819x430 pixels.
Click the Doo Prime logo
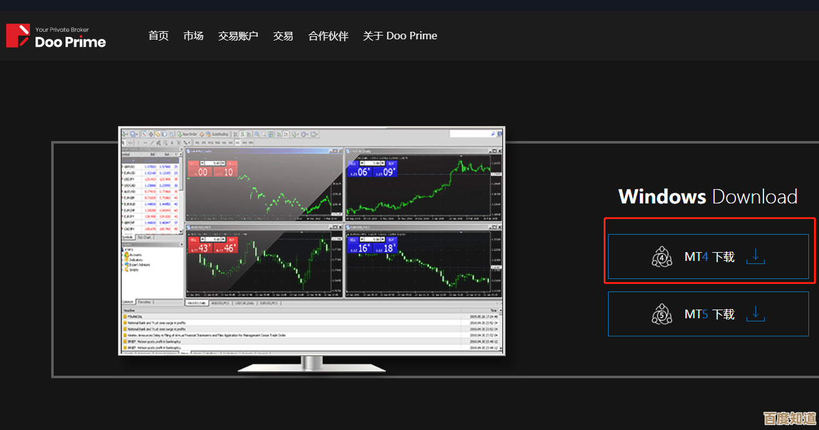(x=56, y=36)
